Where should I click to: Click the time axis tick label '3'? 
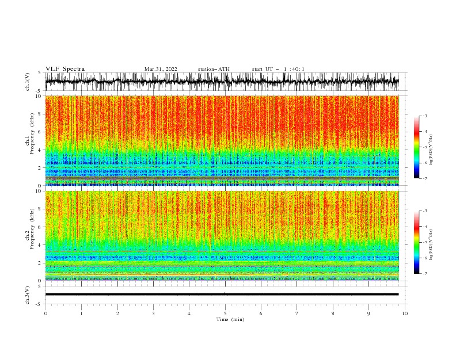pyautogui.click(x=153, y=313)
